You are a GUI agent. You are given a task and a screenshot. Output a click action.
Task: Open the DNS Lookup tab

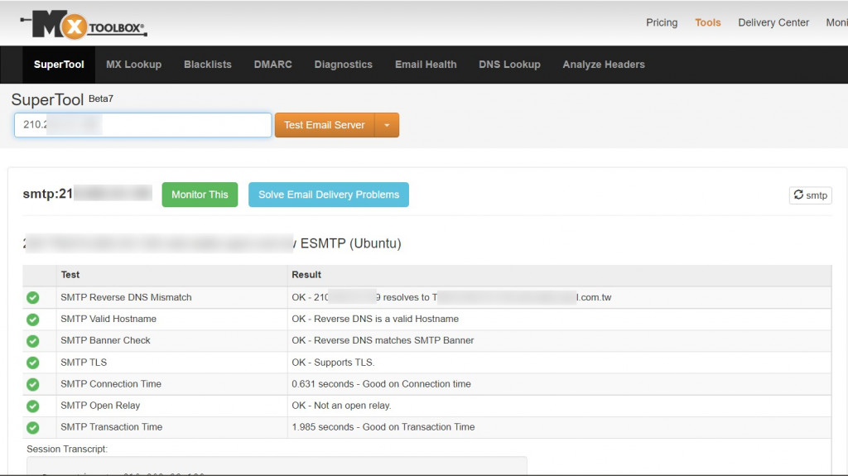(509, 65)
